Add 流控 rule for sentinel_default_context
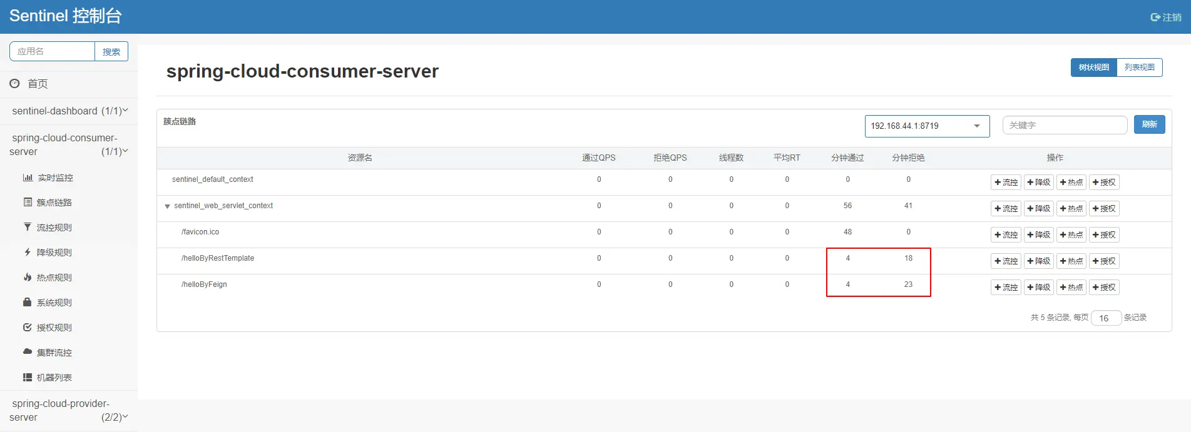 (x=1006, y=183)
